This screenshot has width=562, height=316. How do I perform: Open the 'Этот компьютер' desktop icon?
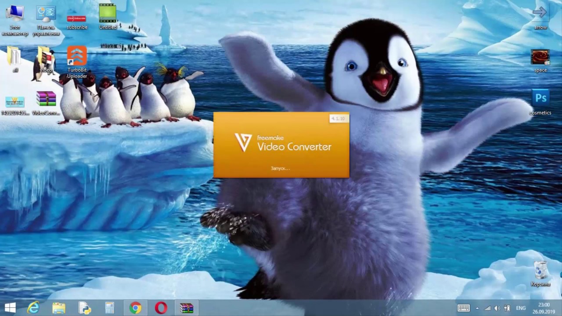tap(14, 20)
